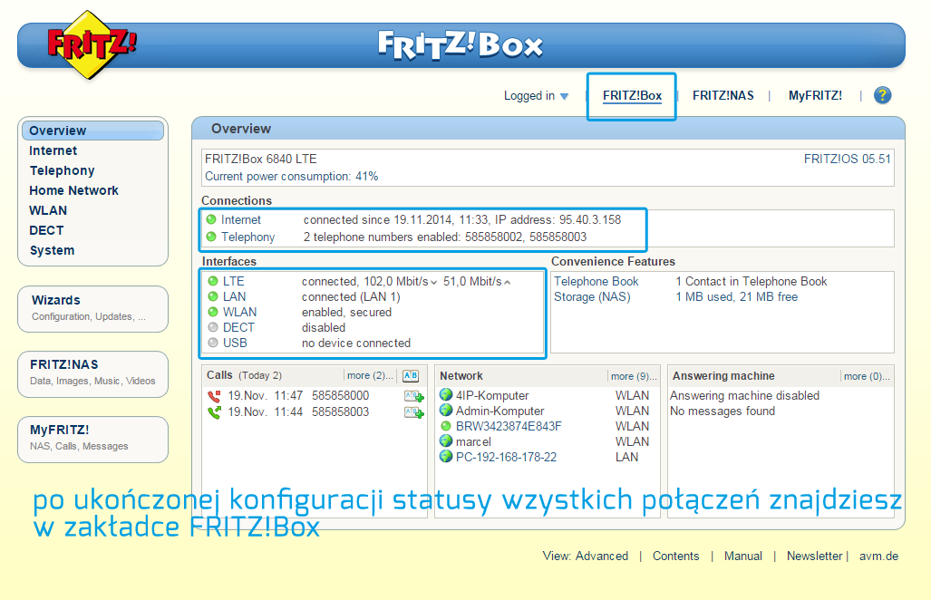Click the green LTE status indicator
Screen dimensions: 931x600
pyautogui.click(x=211, y=279)
